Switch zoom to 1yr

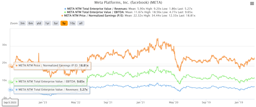point(47,23)
